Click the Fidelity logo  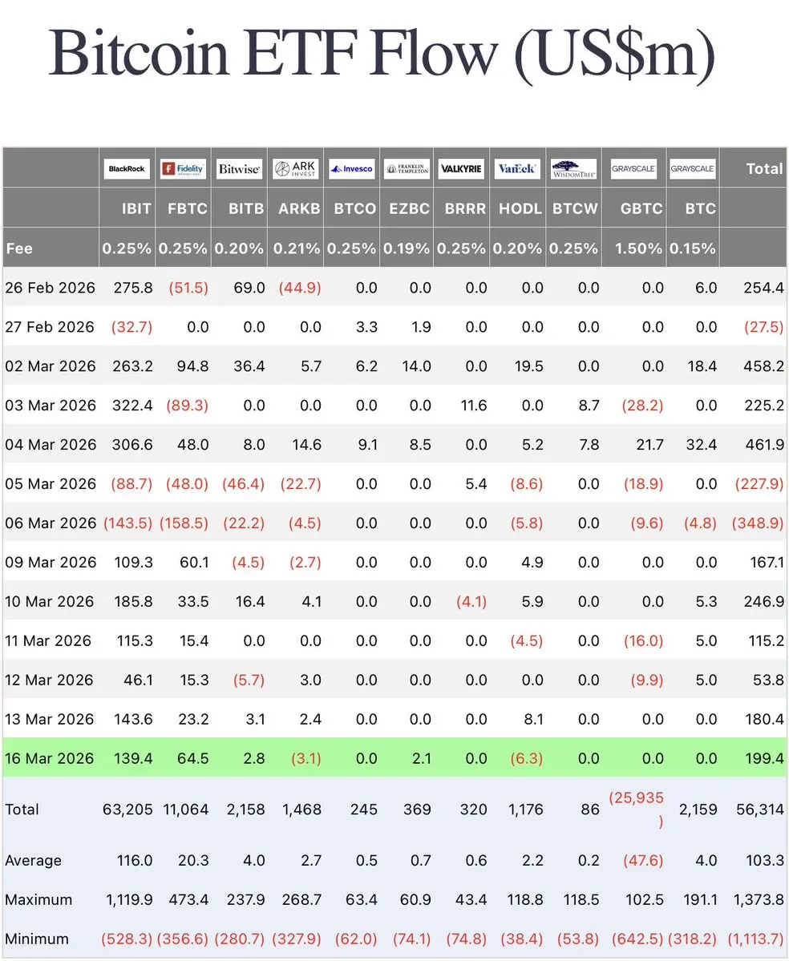183,168
